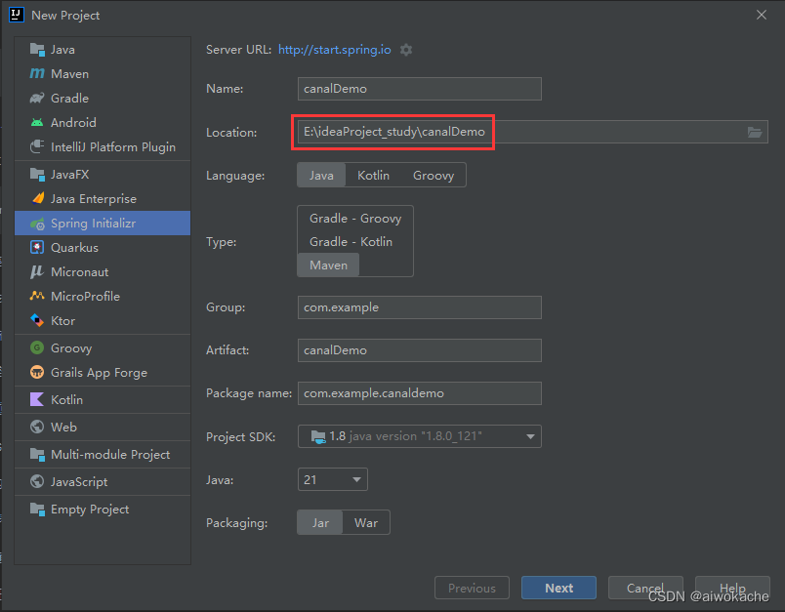Click the Web globe icon

37,427
